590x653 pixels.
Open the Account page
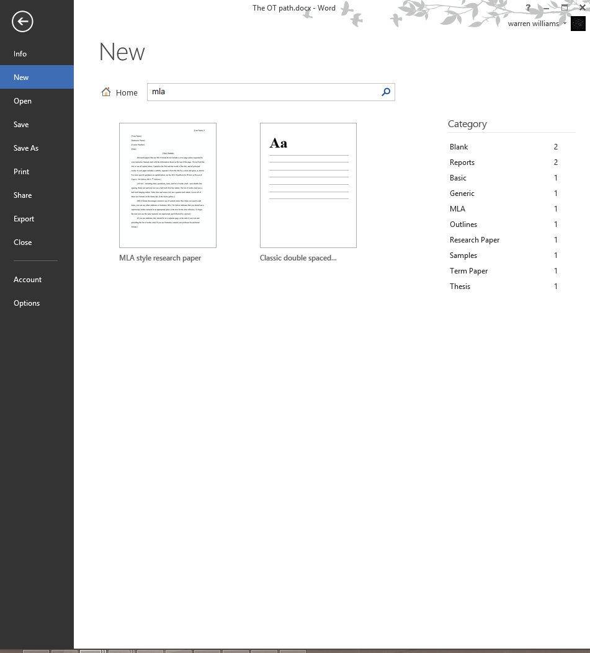(x=28, y=280)
